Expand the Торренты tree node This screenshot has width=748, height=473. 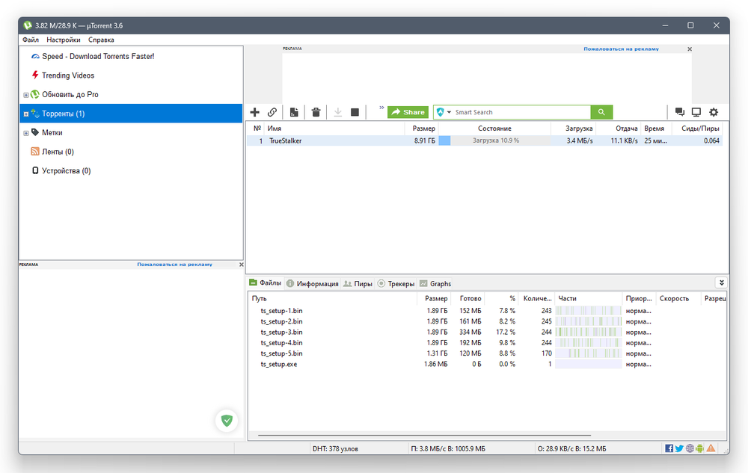pyautogui.click(x=26, y=114)
